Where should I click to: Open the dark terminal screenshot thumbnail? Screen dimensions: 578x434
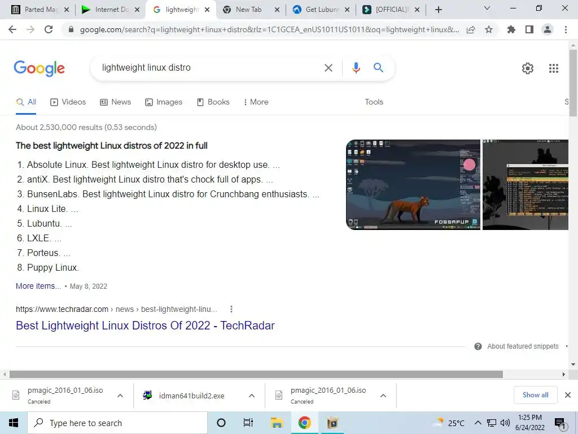pos(526,185)
